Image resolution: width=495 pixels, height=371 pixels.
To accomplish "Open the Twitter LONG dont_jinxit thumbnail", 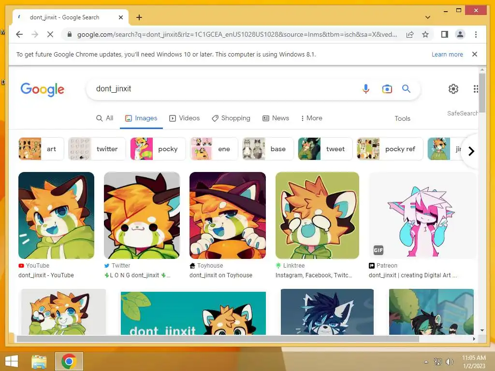I will [x=142, y=215].
